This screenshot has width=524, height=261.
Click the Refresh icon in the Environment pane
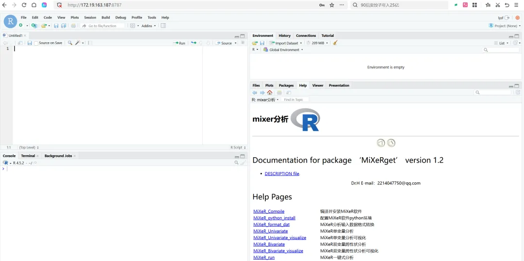tap(516, 43)
